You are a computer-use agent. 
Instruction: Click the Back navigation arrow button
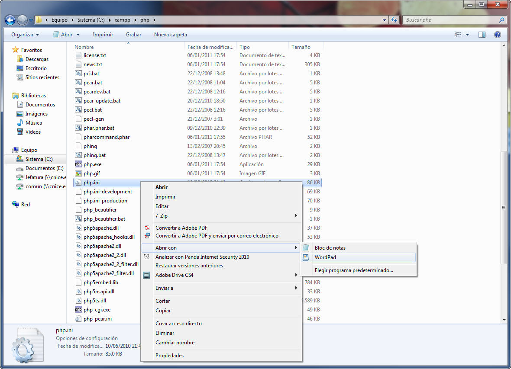(10, 20)
